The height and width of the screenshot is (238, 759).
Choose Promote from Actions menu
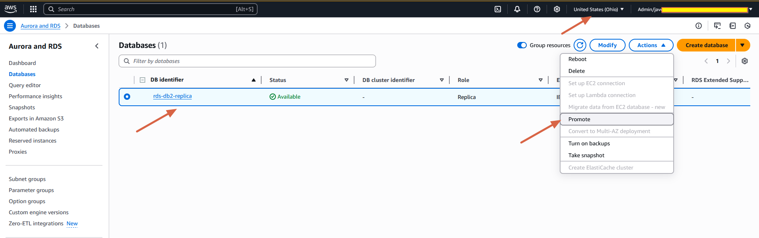tap(616, 119)
